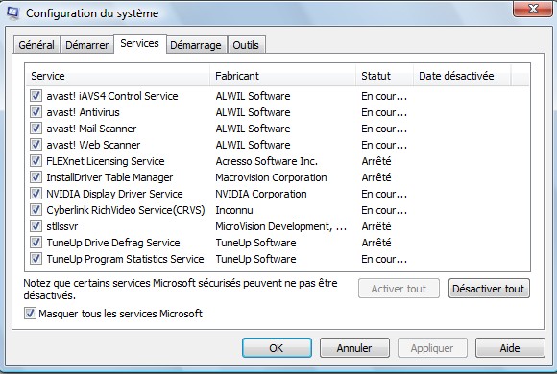Image resolution: width=557 pixels, height=374 pixels.
Task: Confirm with the OK button
Action: coord(277,348)
